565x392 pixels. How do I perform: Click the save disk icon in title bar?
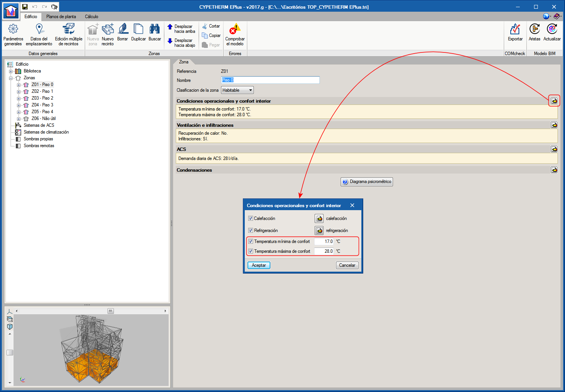pyautogui.click(x=25, y=7)
